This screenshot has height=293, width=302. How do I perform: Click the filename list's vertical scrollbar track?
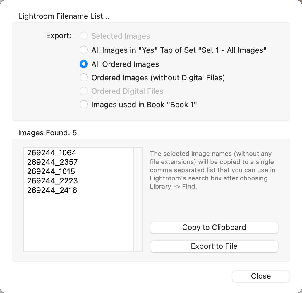coord(138,199)
